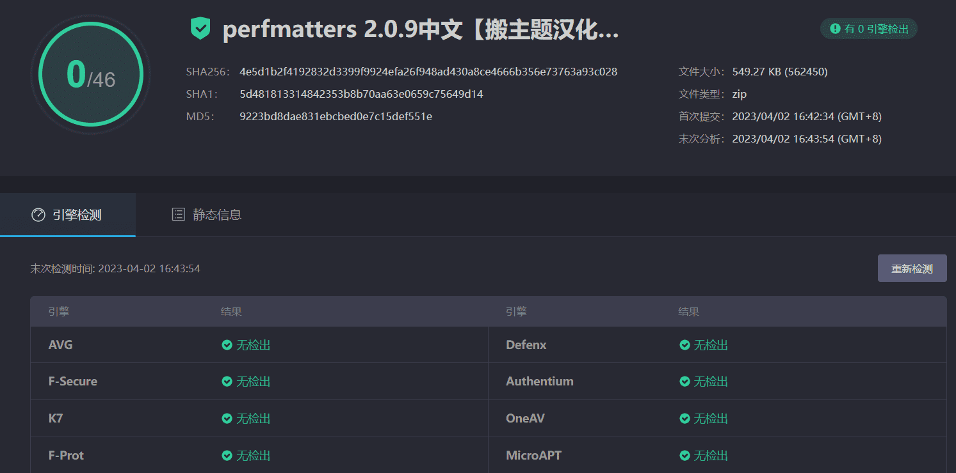The width and height of the screenshot is (956, 473).
Task: Click the green check icon in the K7 row
Action: click(227, 419)
